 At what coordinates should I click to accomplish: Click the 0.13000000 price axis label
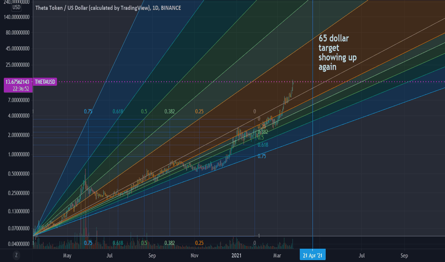(x=19, y=211)
